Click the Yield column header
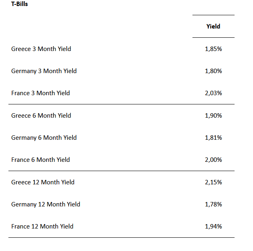Image resolution: width=253 pixels, height=251 pixels. pos(213,27)
